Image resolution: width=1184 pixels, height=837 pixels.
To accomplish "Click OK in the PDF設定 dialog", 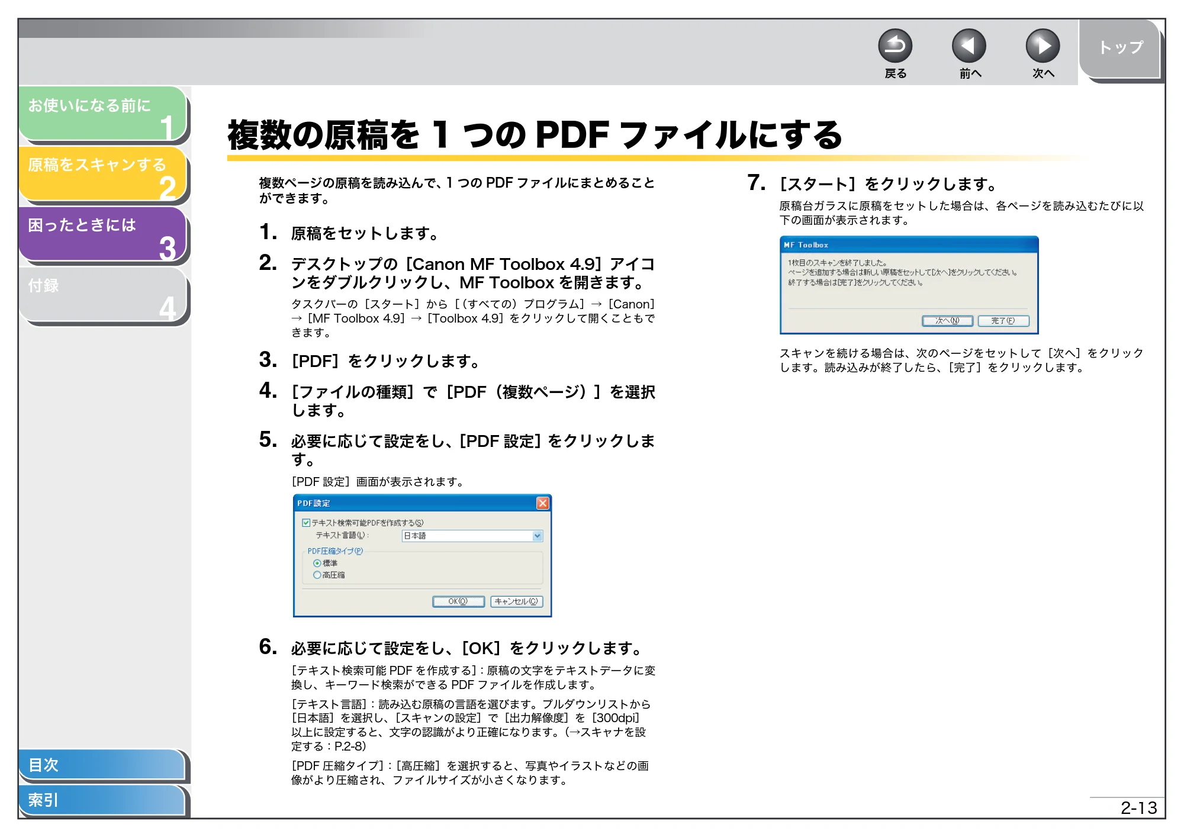I will click(x=458, y=601).
